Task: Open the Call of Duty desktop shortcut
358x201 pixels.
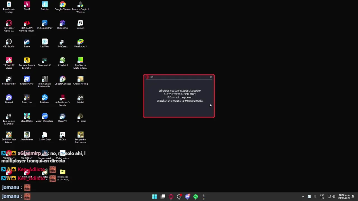Action: (44, 136)
